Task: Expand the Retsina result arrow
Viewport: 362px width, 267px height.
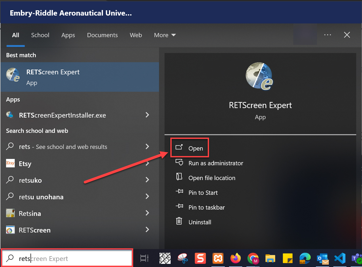Action: 147,213
